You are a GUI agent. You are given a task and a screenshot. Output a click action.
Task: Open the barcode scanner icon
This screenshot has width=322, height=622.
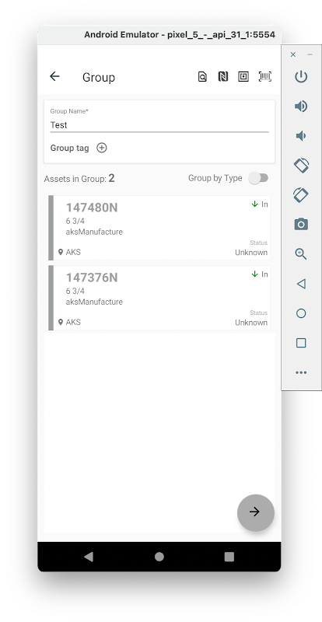(x=264, y=76)
